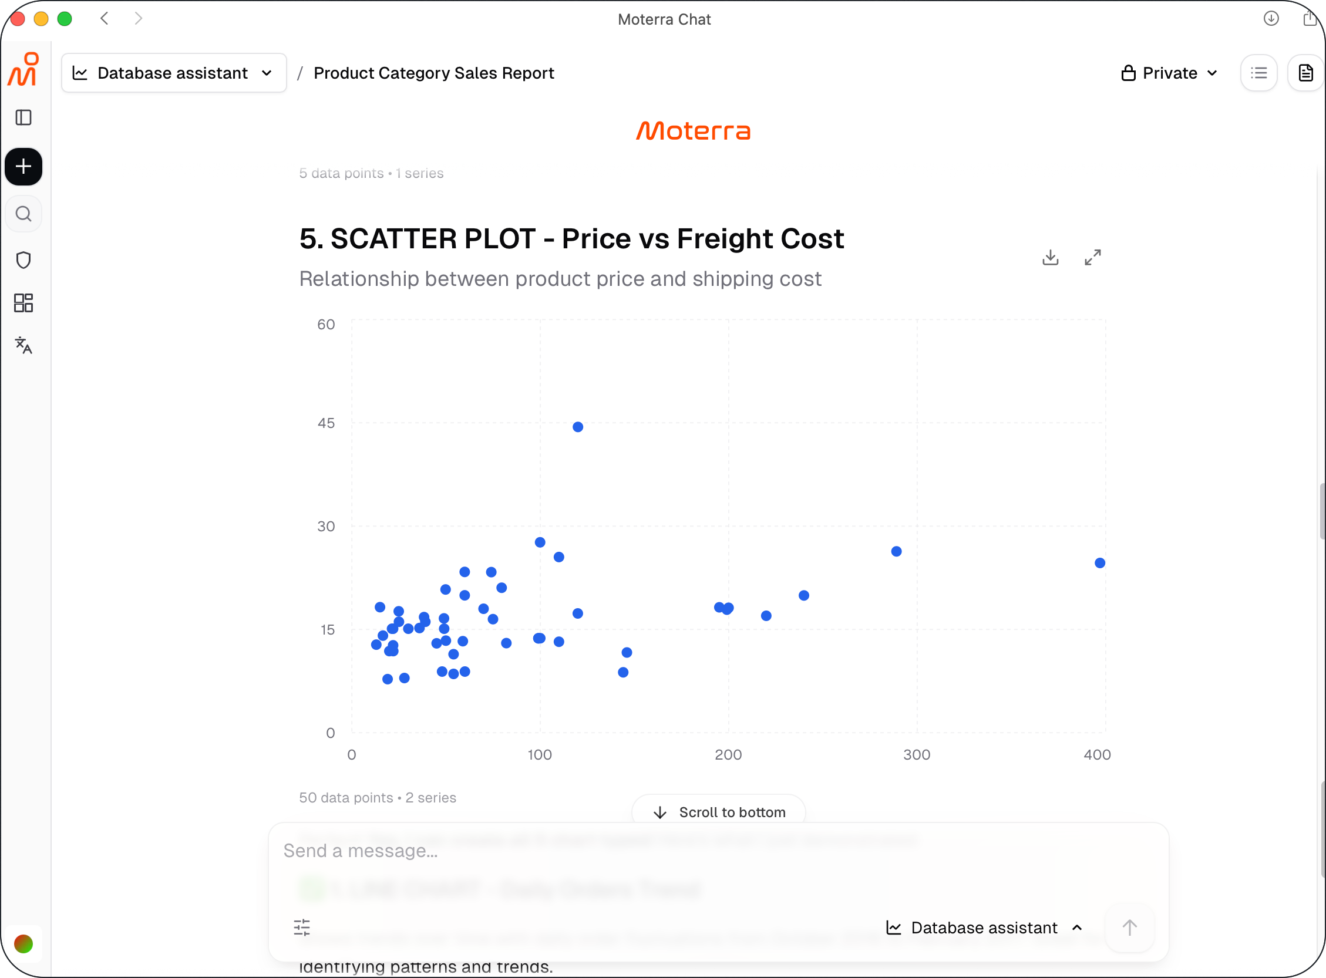Open the list outline icon in header
This screenshot has height=978, width=1326.
click(1258, 73)
